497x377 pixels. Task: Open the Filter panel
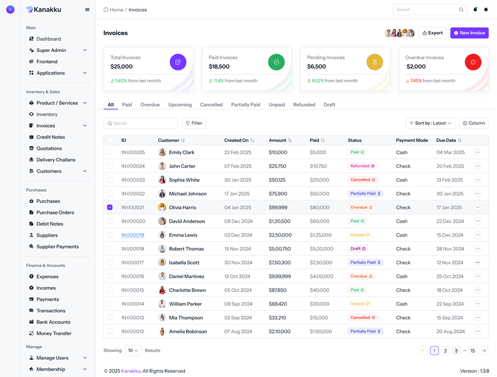(x=193, y=123)
